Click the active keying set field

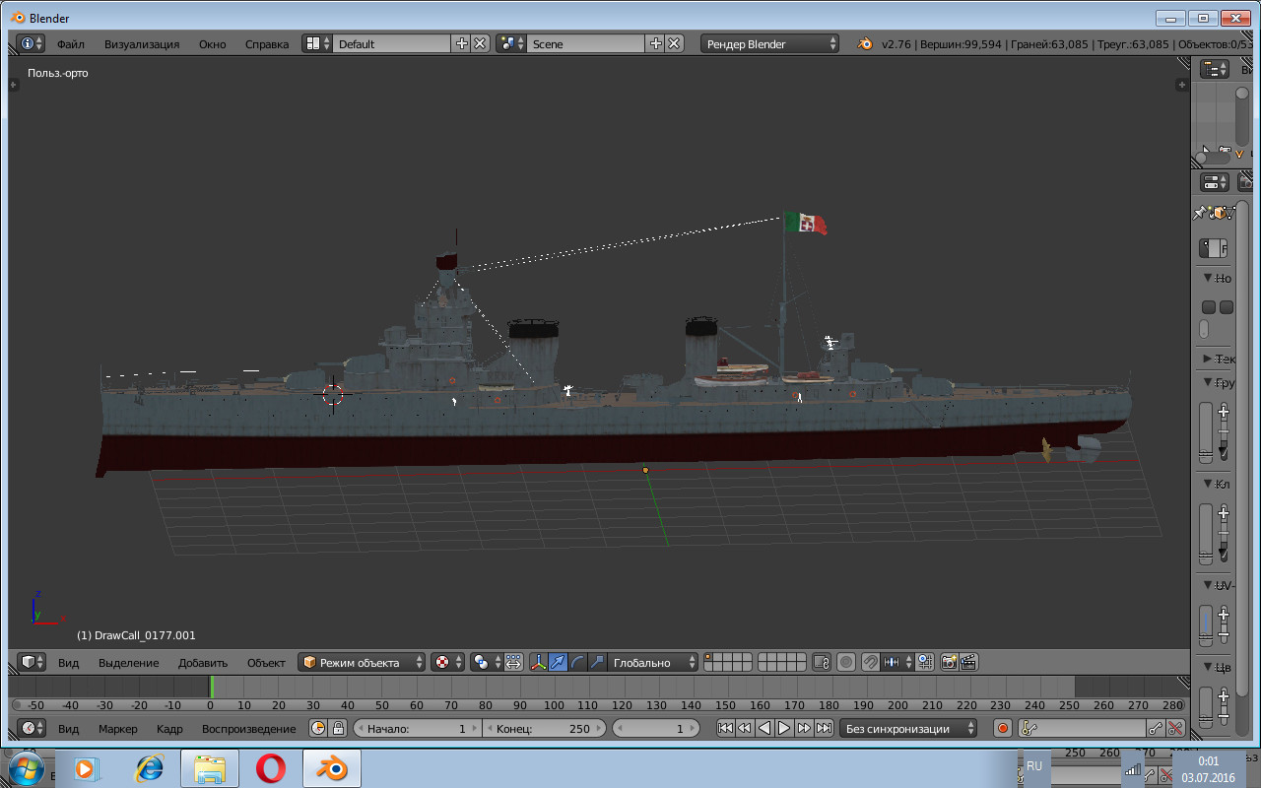pyautogui.click(x=1082, y=728)
